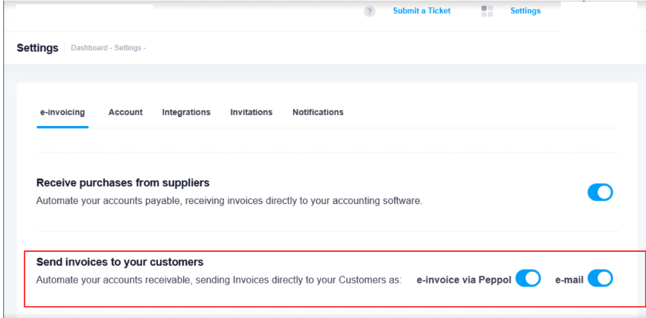This screenshot has height=318, width=646.
Task: Click the Receive purchases from suppliers heading
Action: point(123,183)
